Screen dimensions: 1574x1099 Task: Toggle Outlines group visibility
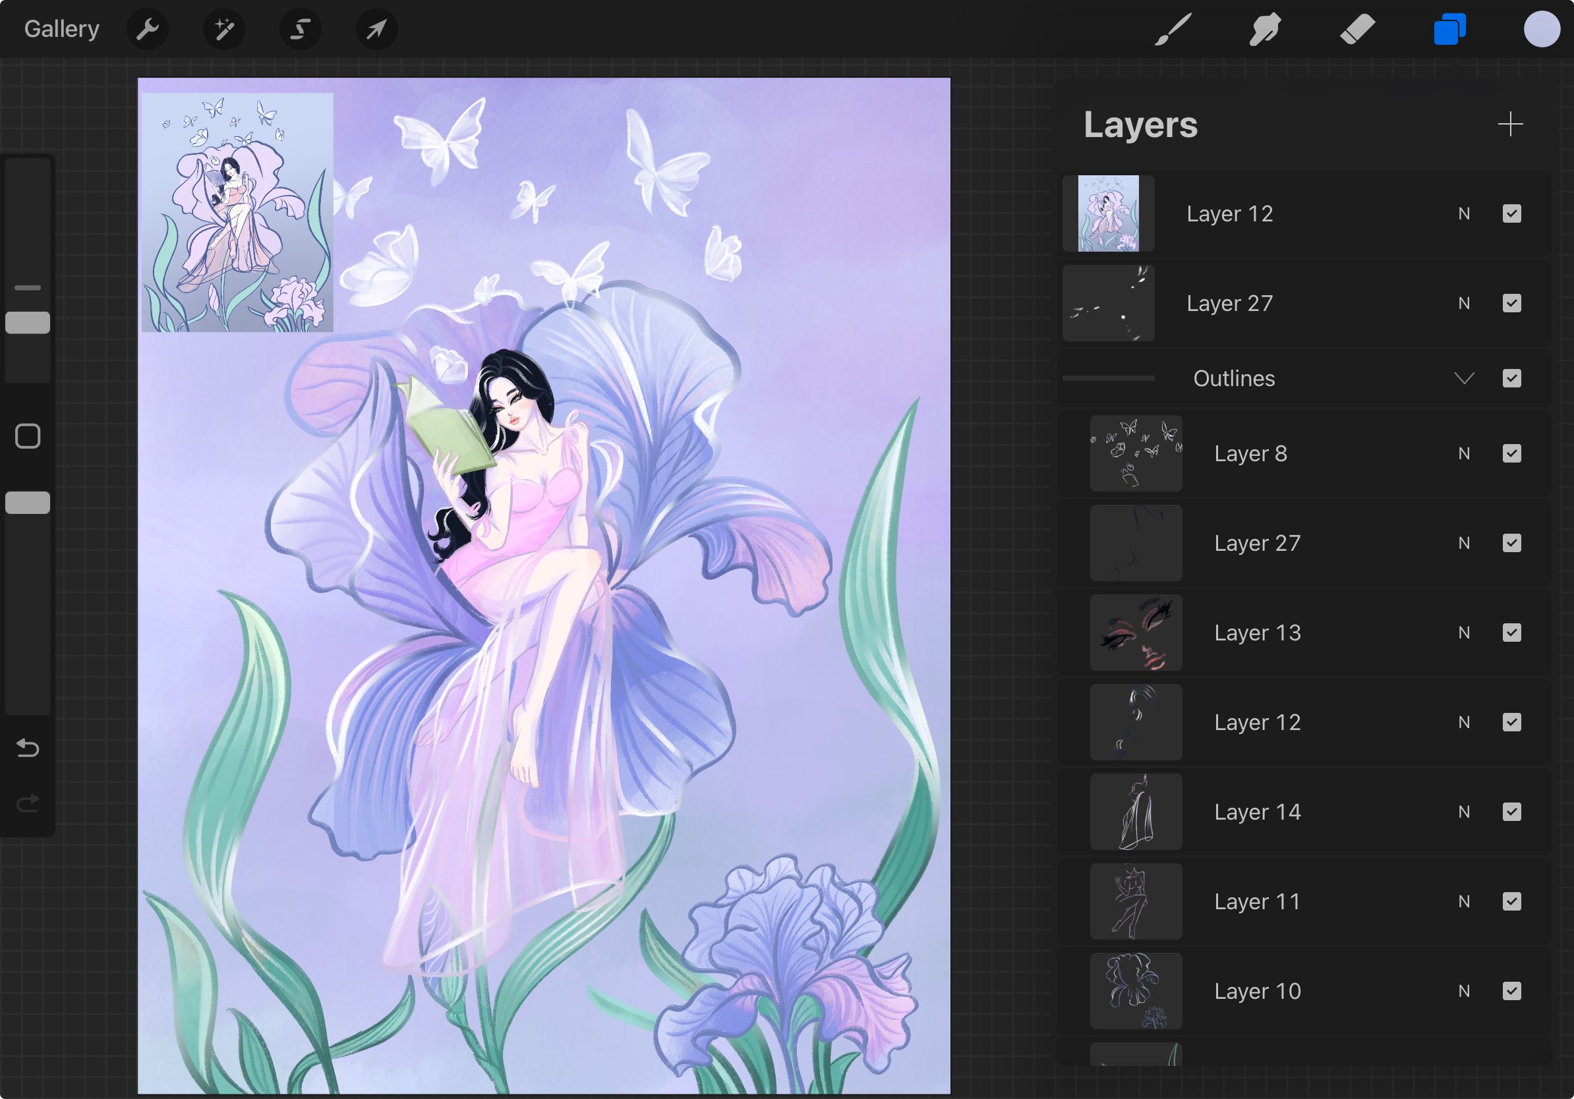(x=1511, y=378)
